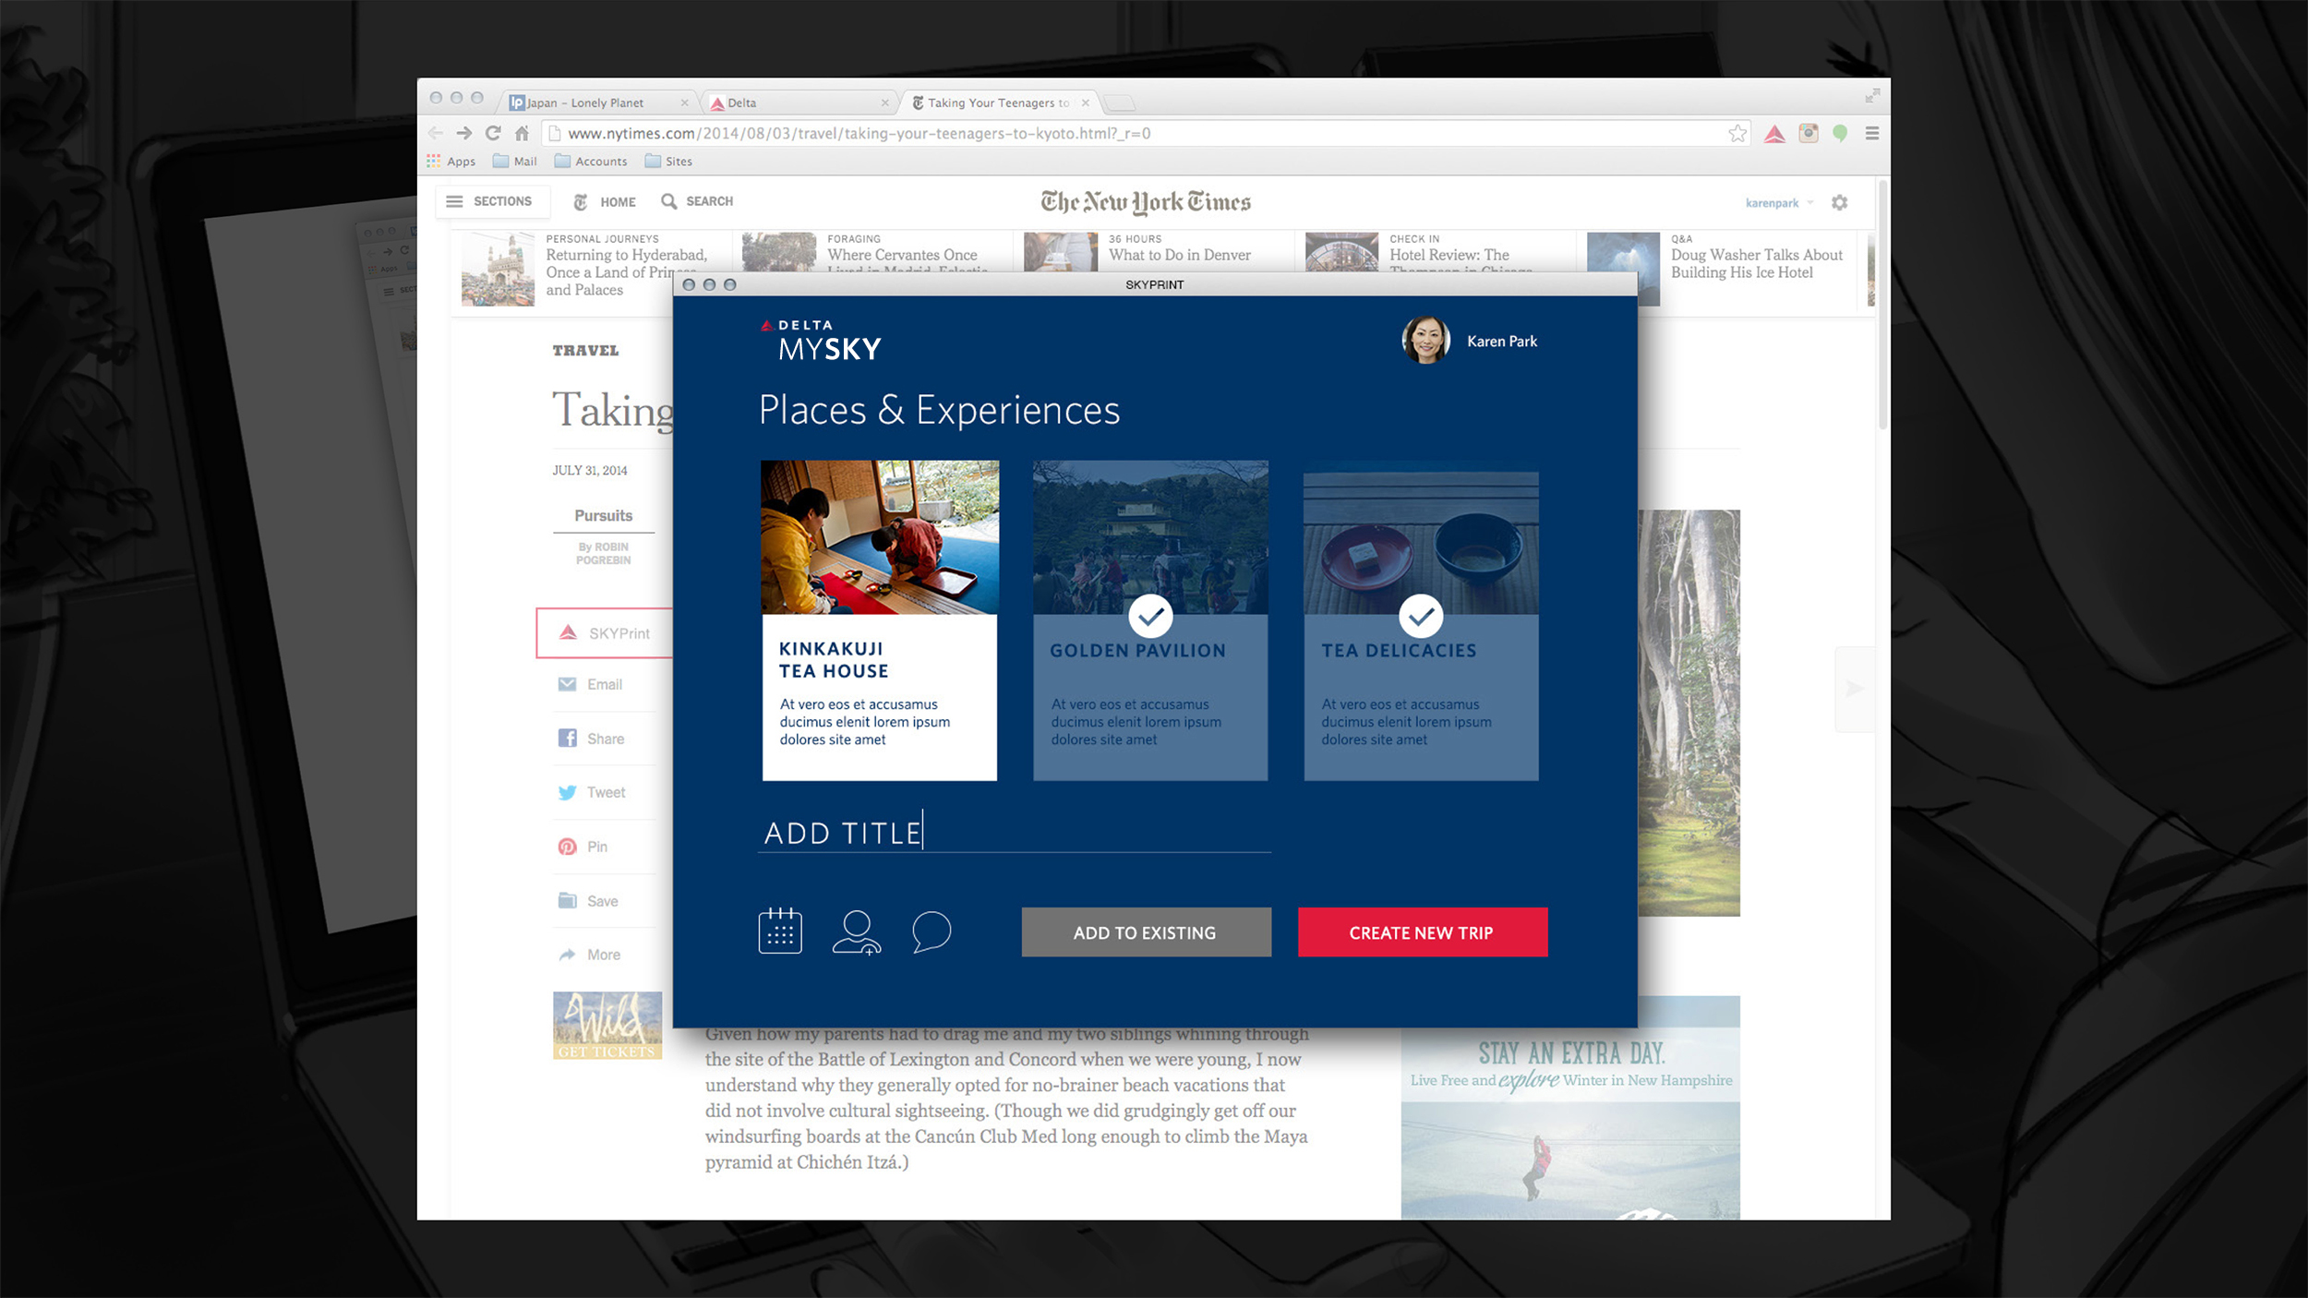Open the comment speech bubble icon
This screenshot has width=2308, height=1298.
(x=931, y=931)
